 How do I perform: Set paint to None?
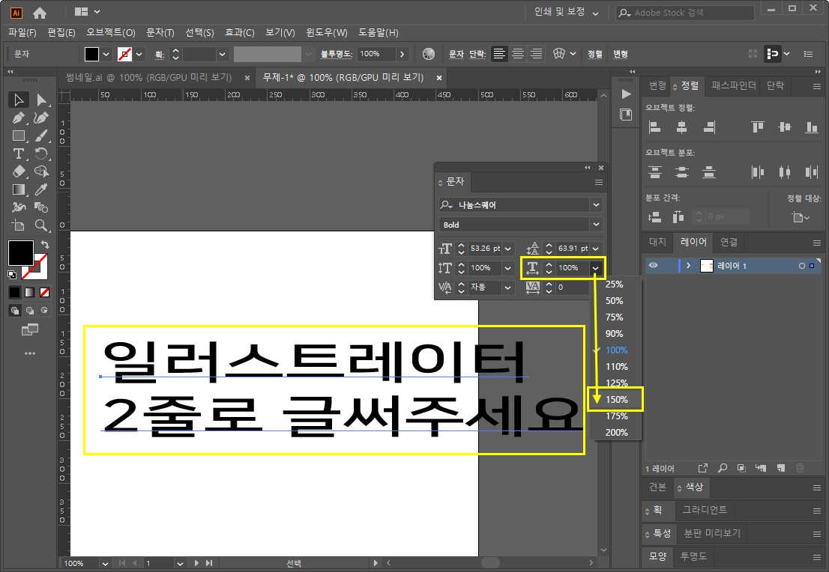coord(45,292)
